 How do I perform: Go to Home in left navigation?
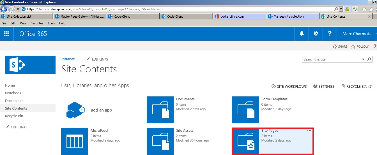pyautogui.click(x=10, y=85)
